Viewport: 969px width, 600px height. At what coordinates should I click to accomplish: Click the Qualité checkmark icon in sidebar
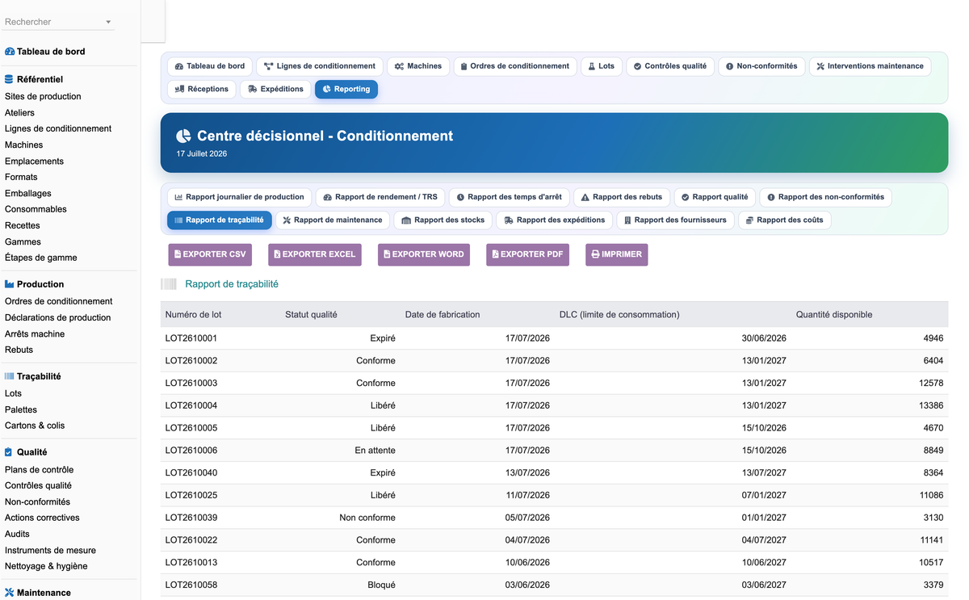(x=9, y=452)
